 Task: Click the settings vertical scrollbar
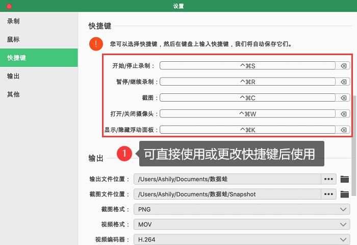coord(354,145)
